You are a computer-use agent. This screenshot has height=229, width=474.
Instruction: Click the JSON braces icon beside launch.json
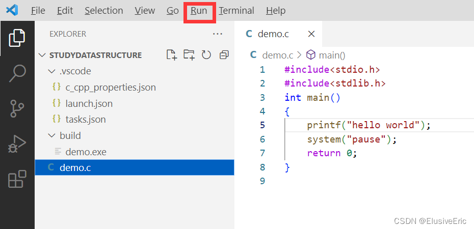click(x=57, y=103)
